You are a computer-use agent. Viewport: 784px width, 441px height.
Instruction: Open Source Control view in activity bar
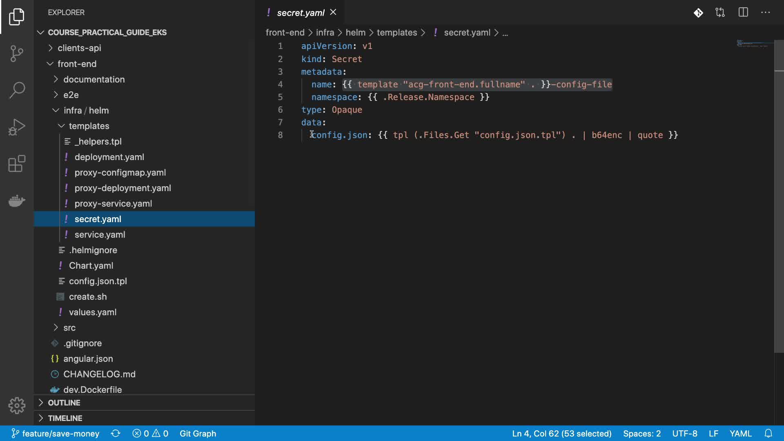coord(17,53)
